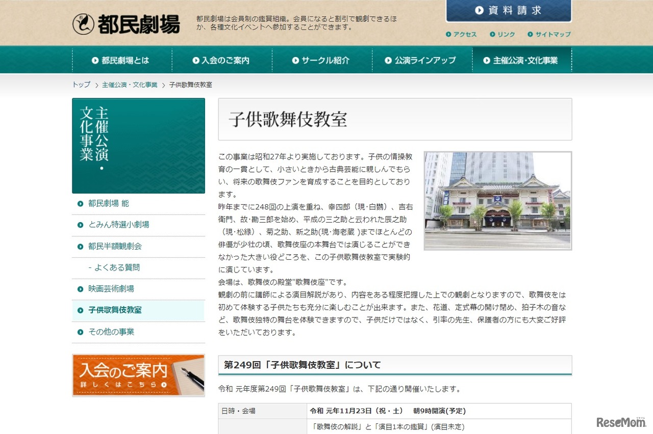Click the 入会のご案内 banner
Image resolution: width=653 pixels, height=434 pixels.
pos(138,375)
